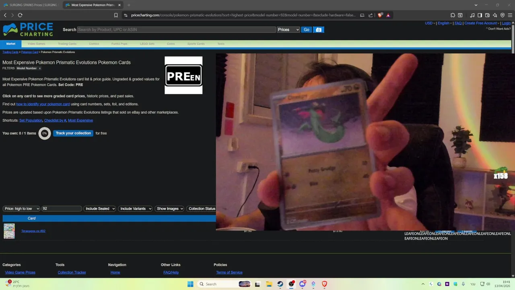Close the Most Expensive Pokemon Prismatic browser tab

click(x=119, y=5)
